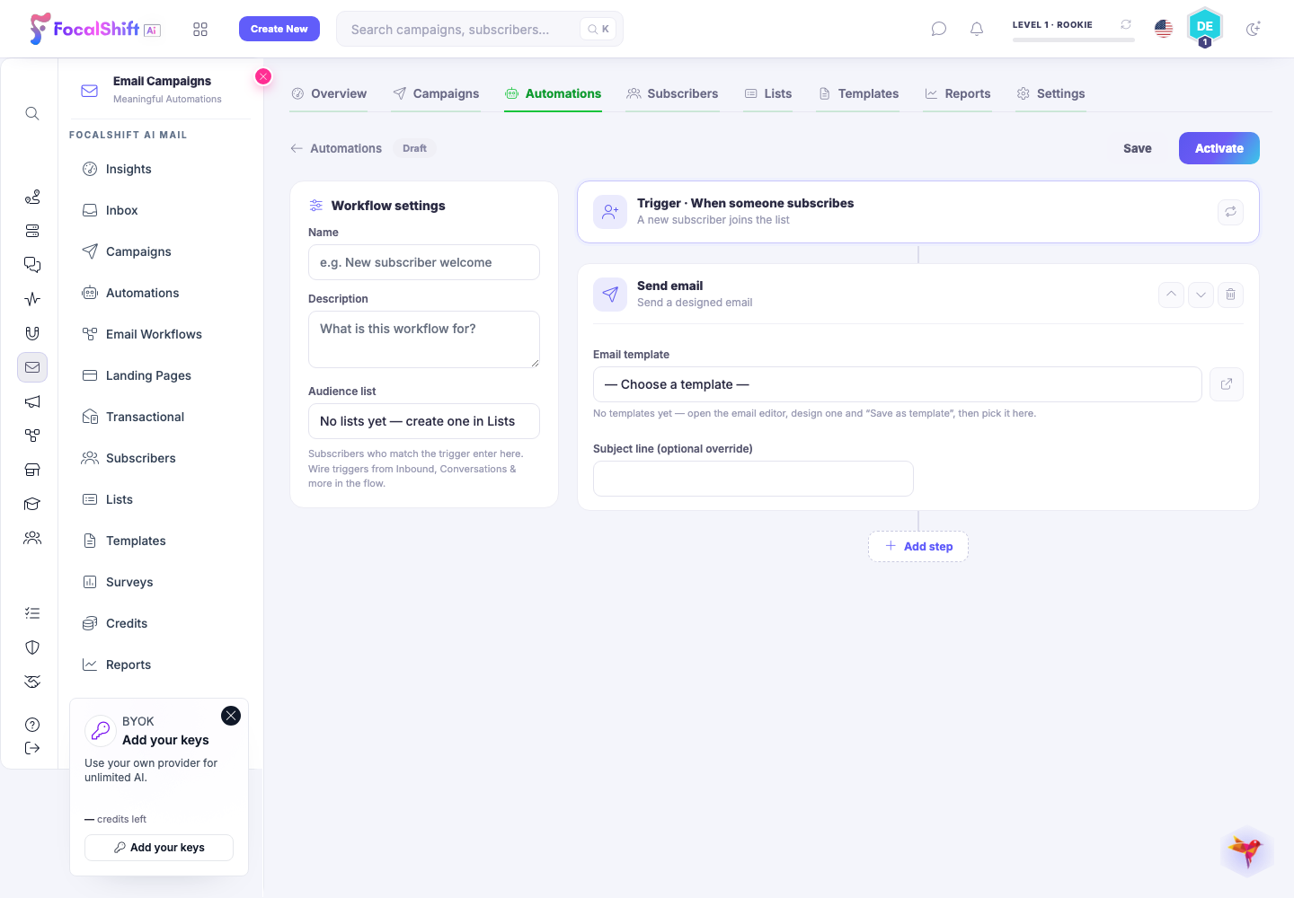Screen dimensions: 1294x898
Task: Open the team users icon in left rail
Action: click(x=32, y=538)
